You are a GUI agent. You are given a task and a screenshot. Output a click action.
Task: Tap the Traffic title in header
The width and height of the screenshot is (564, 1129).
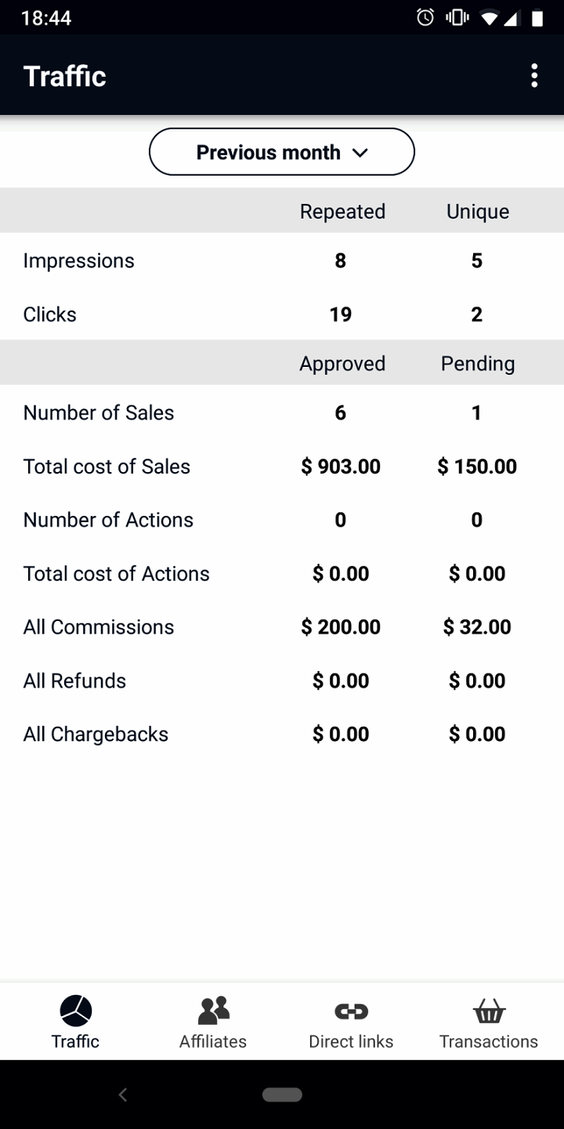pos(65,76)
